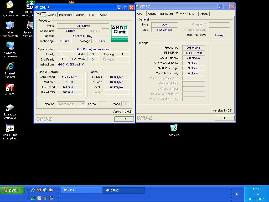Click the MMX (+), 3DNow! (+) instructions field
The image size is (269, 202).
pos(93,65)
